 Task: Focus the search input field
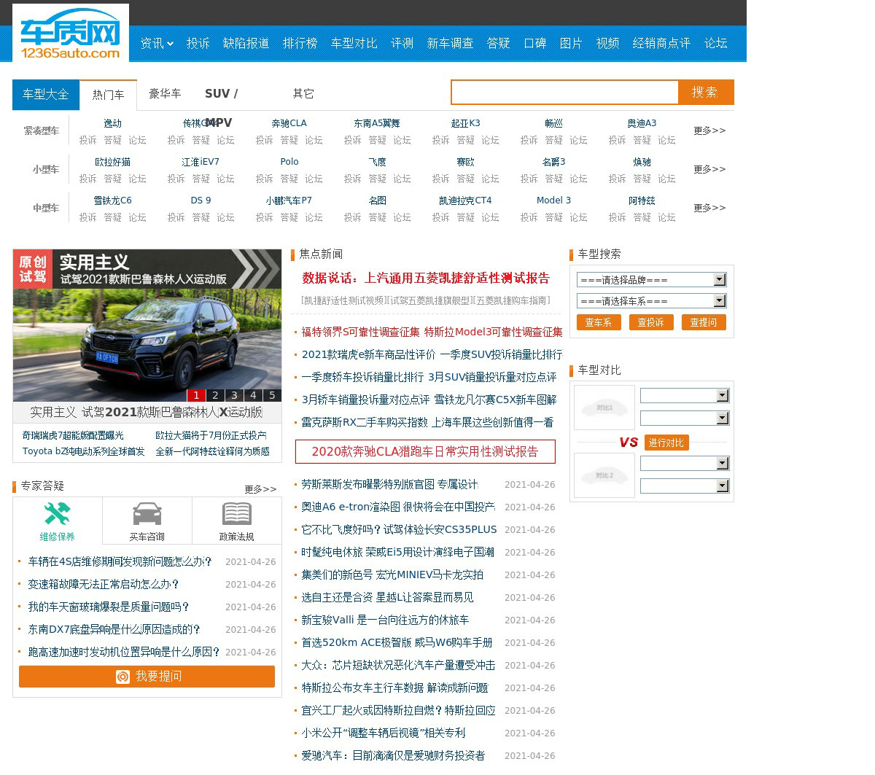click(564, 93)
